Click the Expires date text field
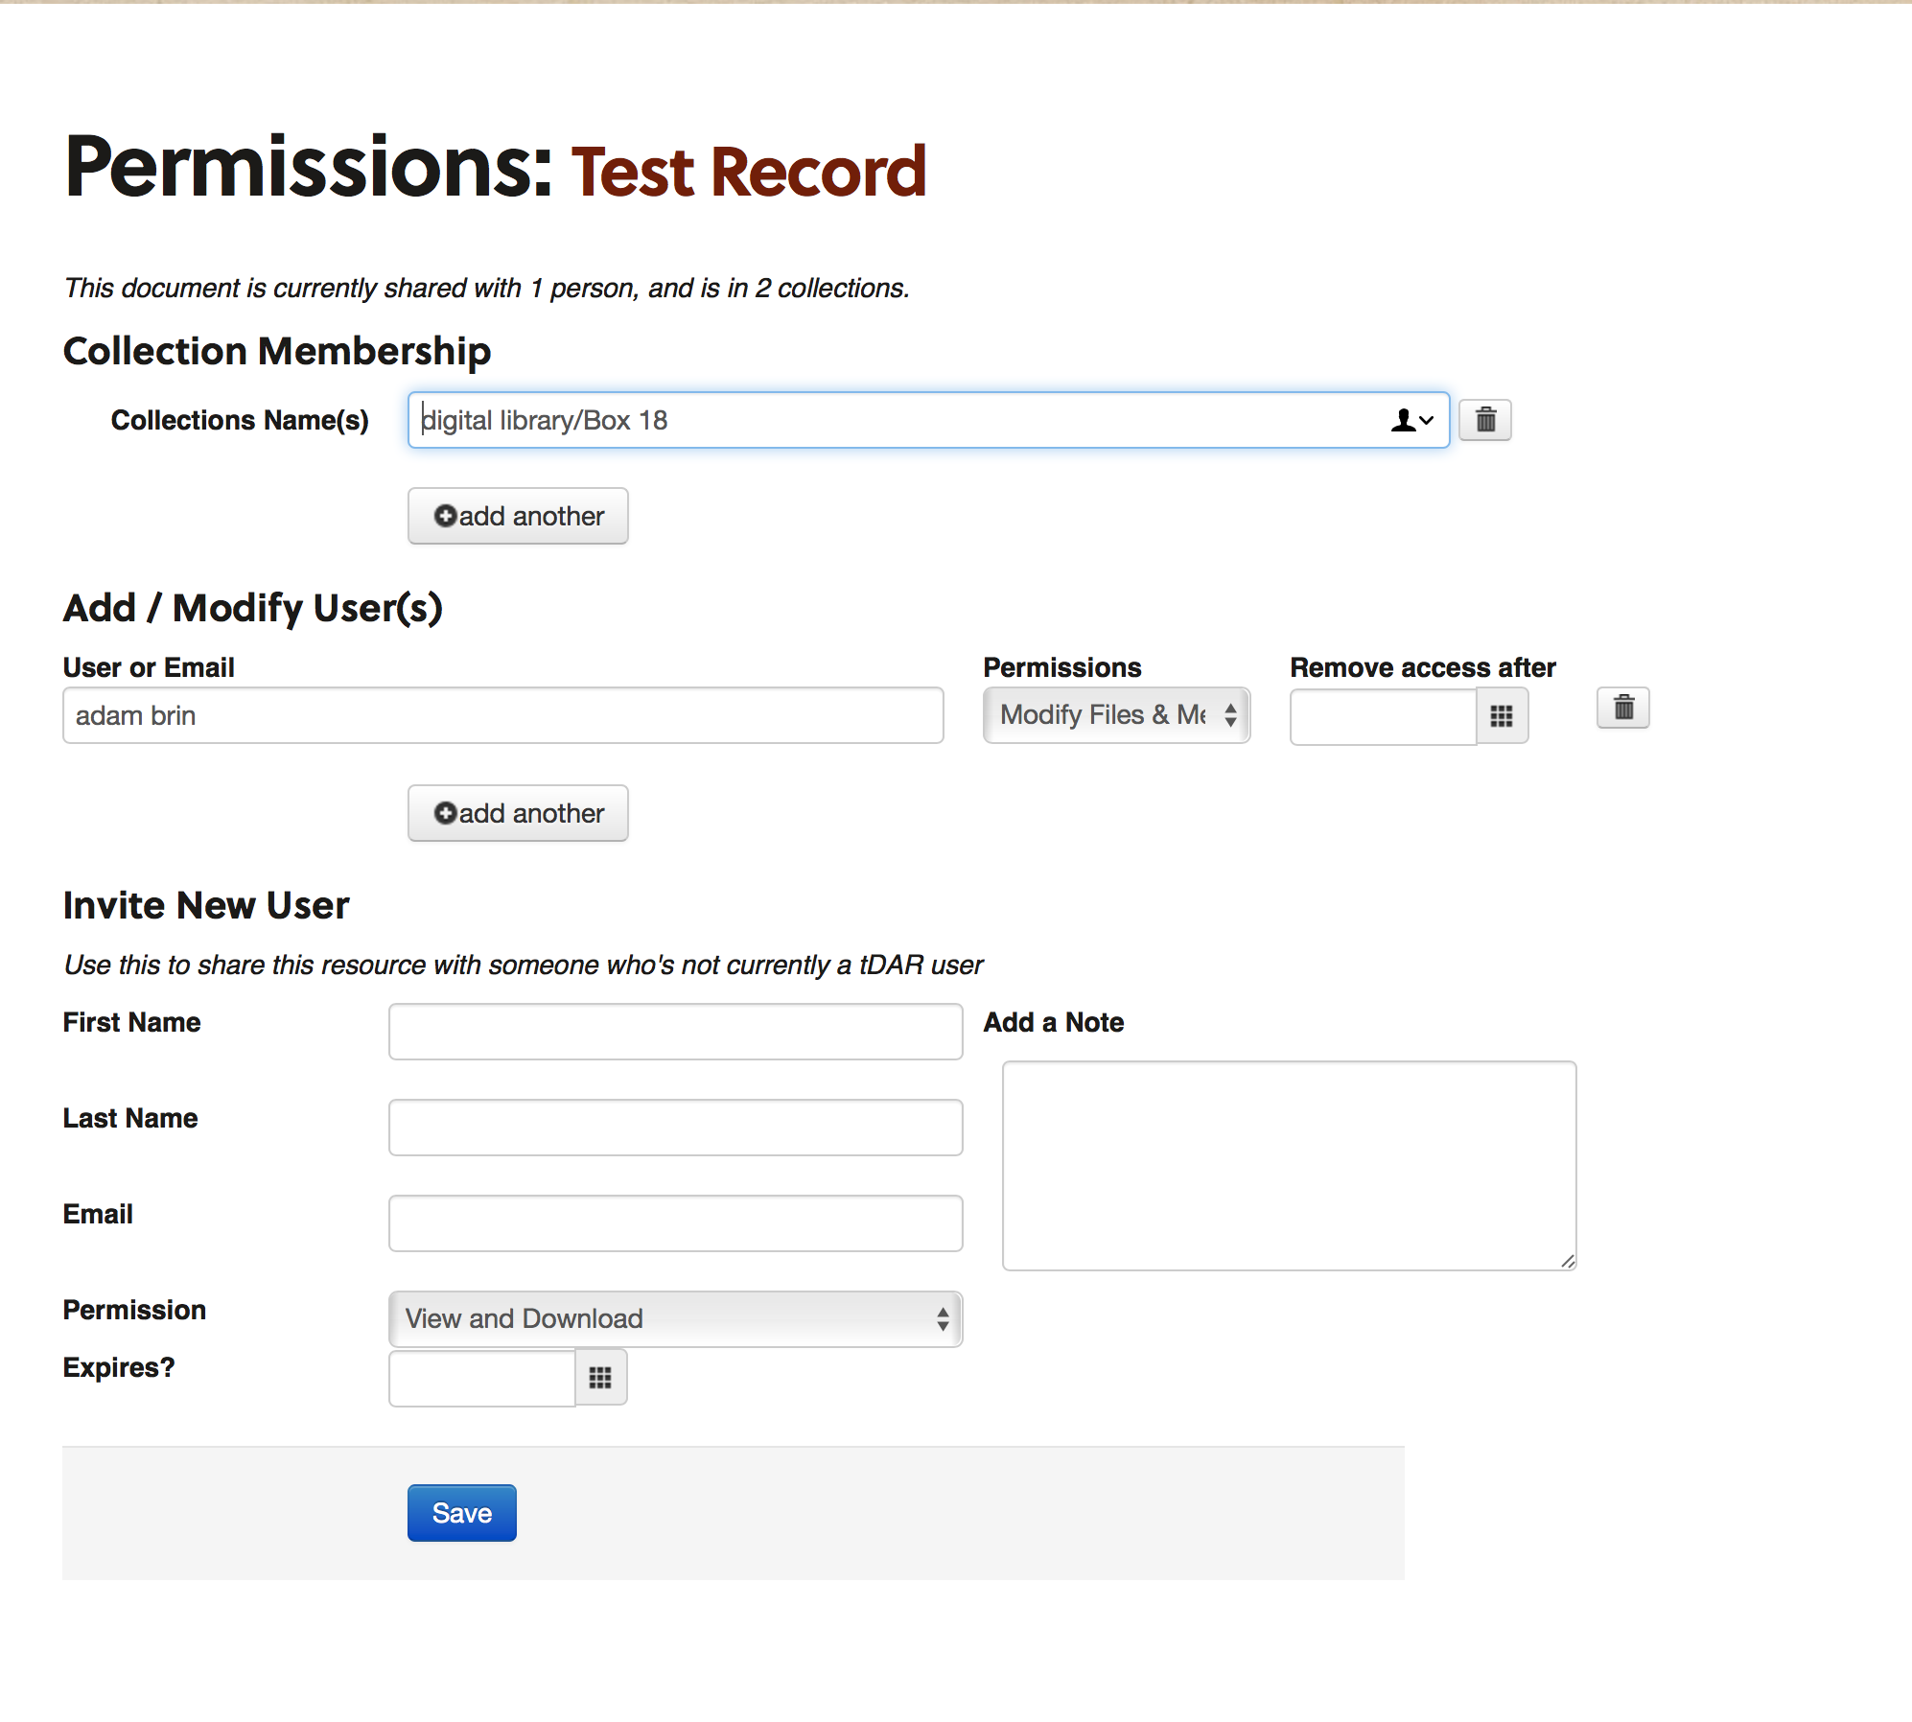1912x1722 pixels. (x=482, y=1378)
